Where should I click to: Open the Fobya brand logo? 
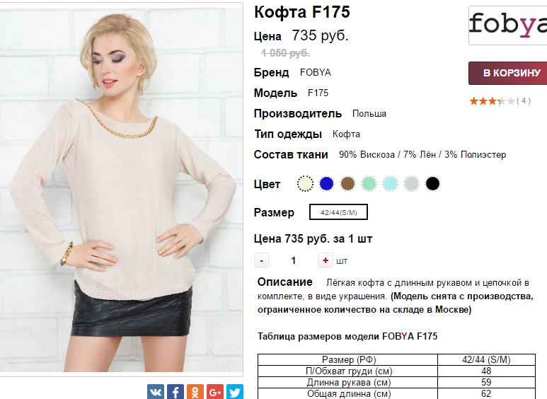coord(508,25)
